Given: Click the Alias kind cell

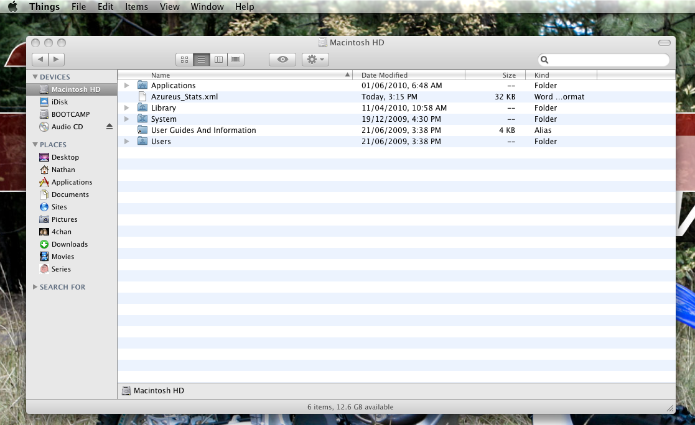Looking at the screenshot, I should point(543,130).
